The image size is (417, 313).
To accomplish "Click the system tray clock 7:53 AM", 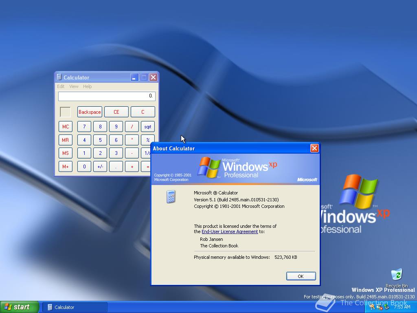I will pos(402,307).
